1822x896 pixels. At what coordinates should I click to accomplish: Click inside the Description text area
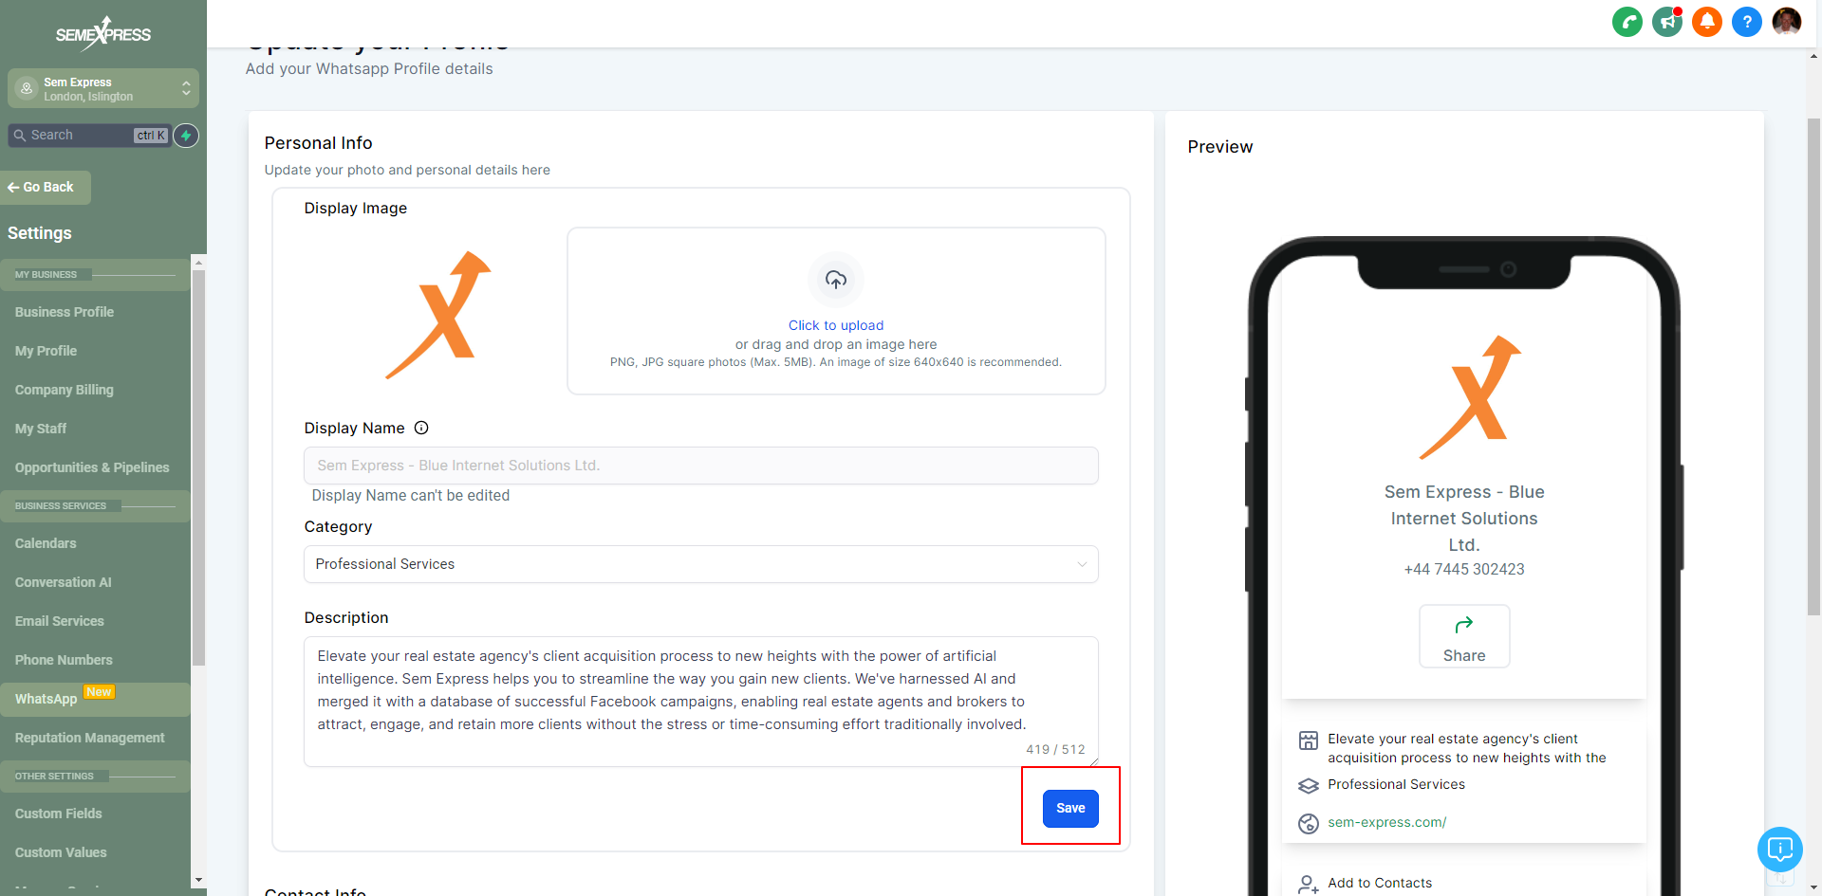point(701,702)
